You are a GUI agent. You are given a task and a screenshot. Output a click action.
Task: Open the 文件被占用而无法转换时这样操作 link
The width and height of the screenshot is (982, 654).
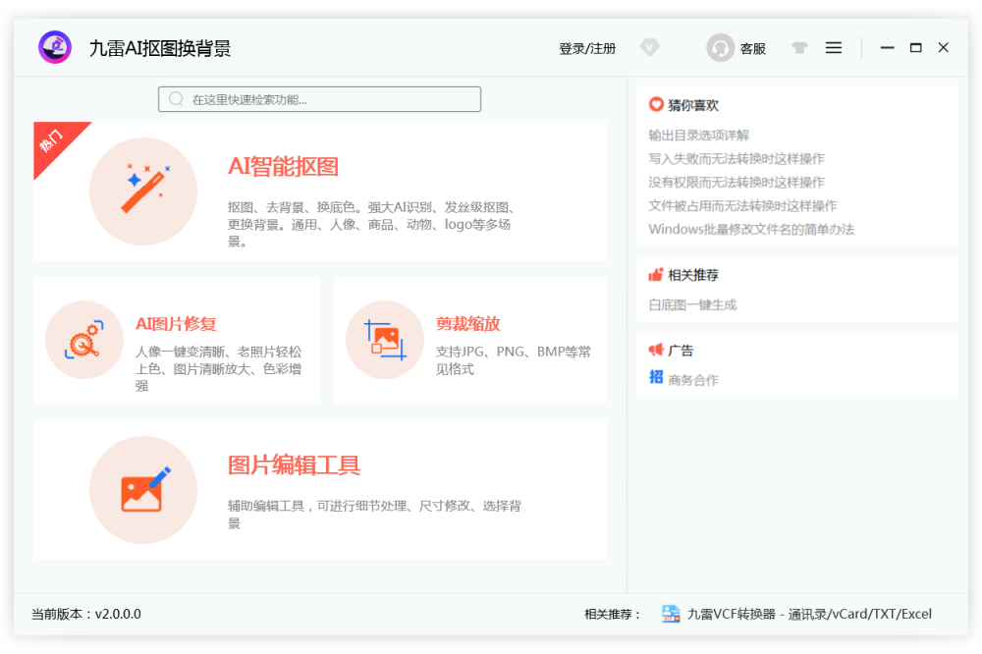point(742,206)
